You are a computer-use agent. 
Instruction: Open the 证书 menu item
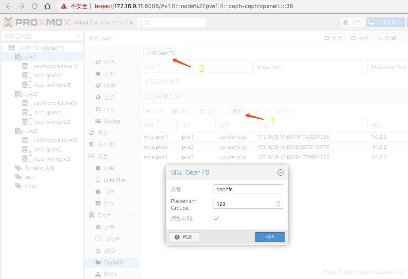click(112, 74)
